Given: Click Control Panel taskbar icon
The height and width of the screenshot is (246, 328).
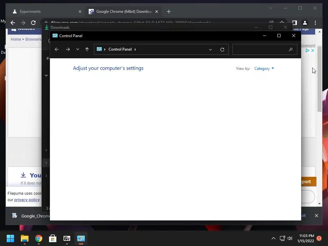Looking at the screenshot, I should 81,238.
